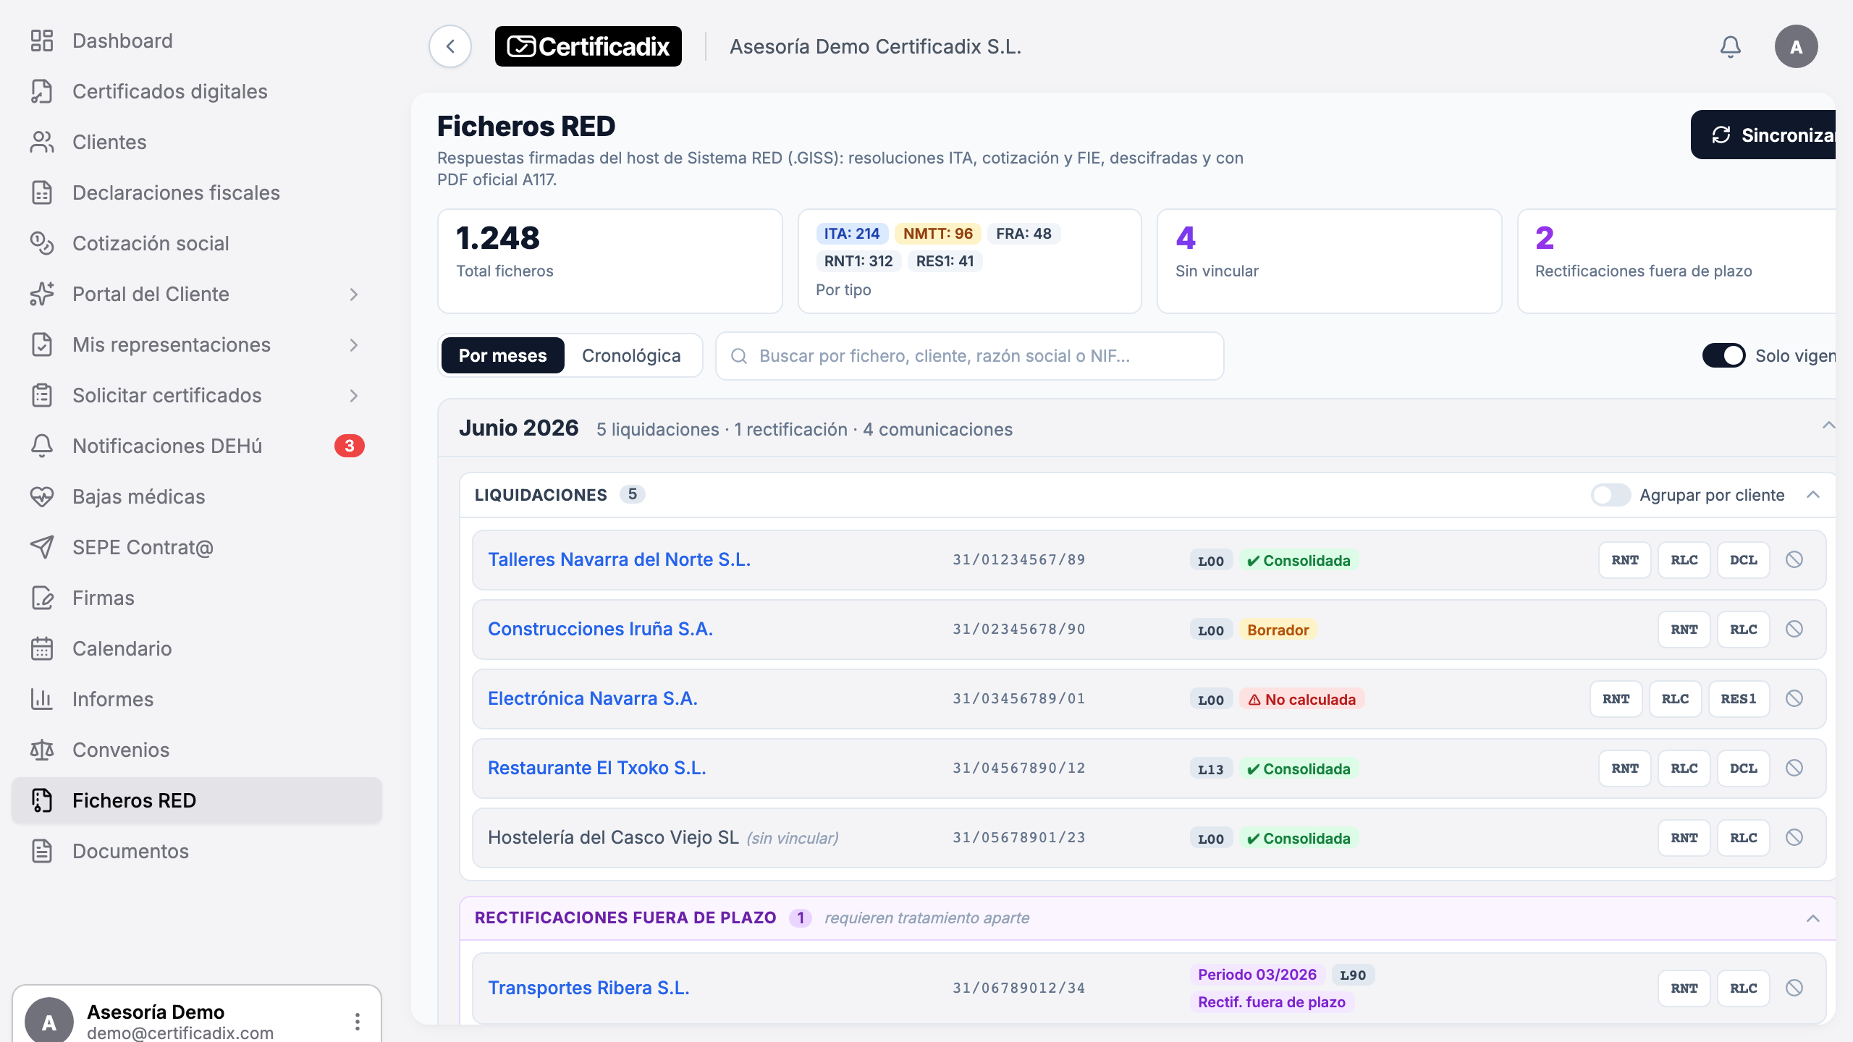This screenshot has width=1853, height=1042.
Task: Open the Documentos file icon
Action: tap(42, 851)
